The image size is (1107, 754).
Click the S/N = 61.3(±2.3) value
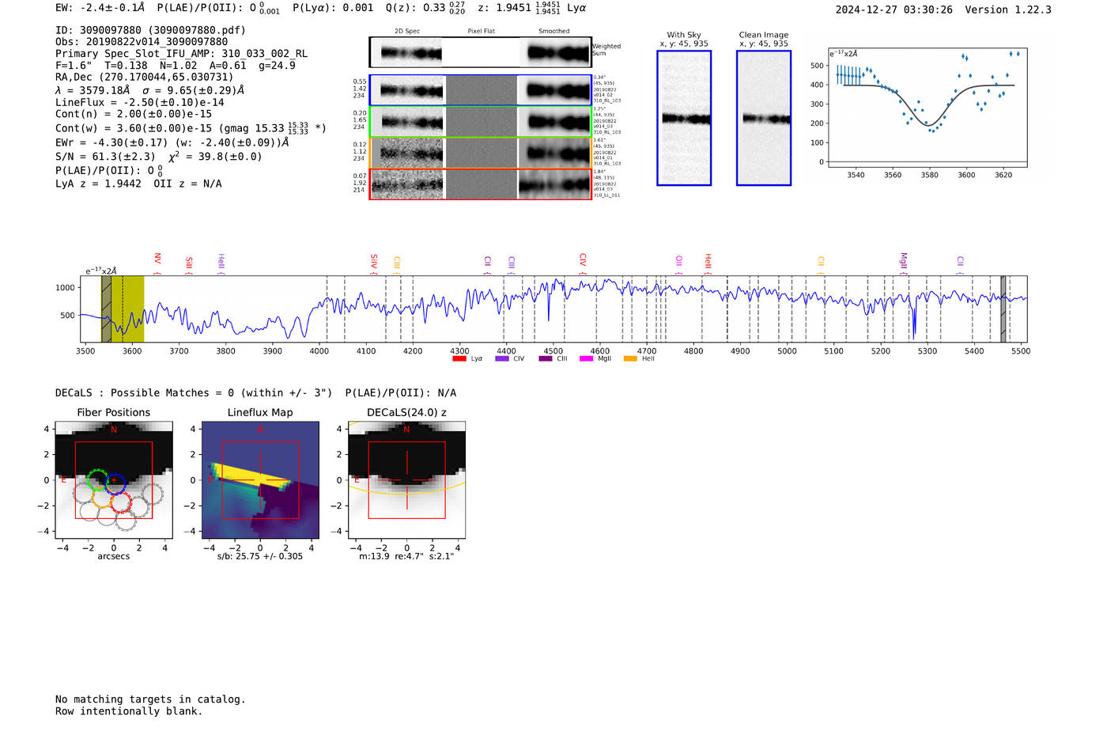105,157
